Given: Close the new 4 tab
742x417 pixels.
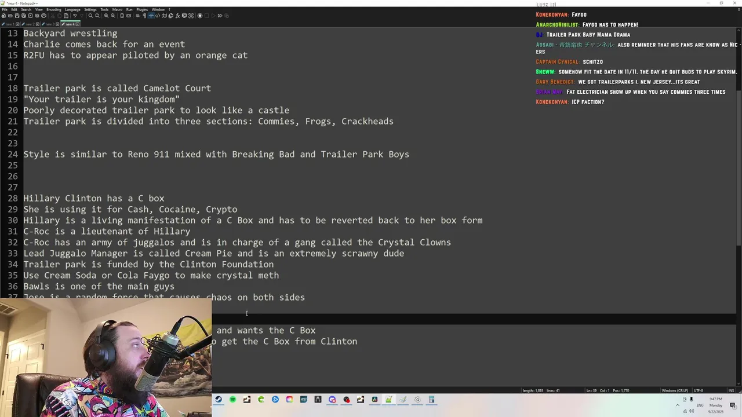Looking at the screenshot, I should tap(78, 24).
